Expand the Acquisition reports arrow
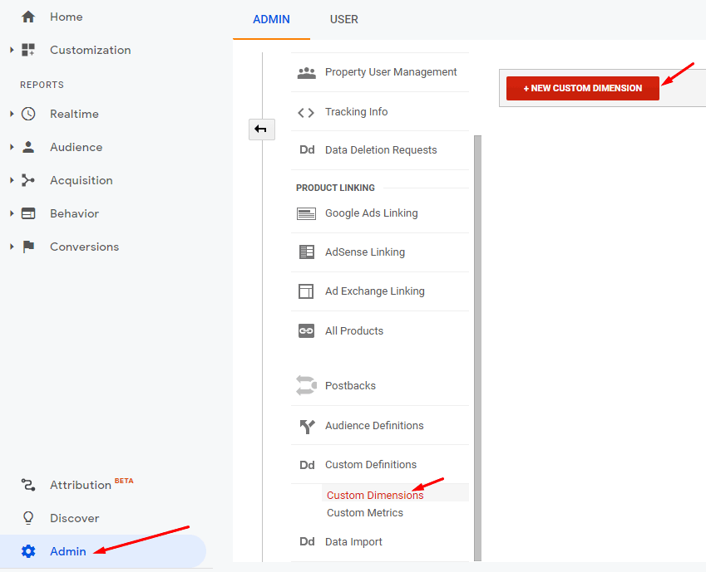The width and height of the screenshot is (706, 572). (x=12, y=180)
